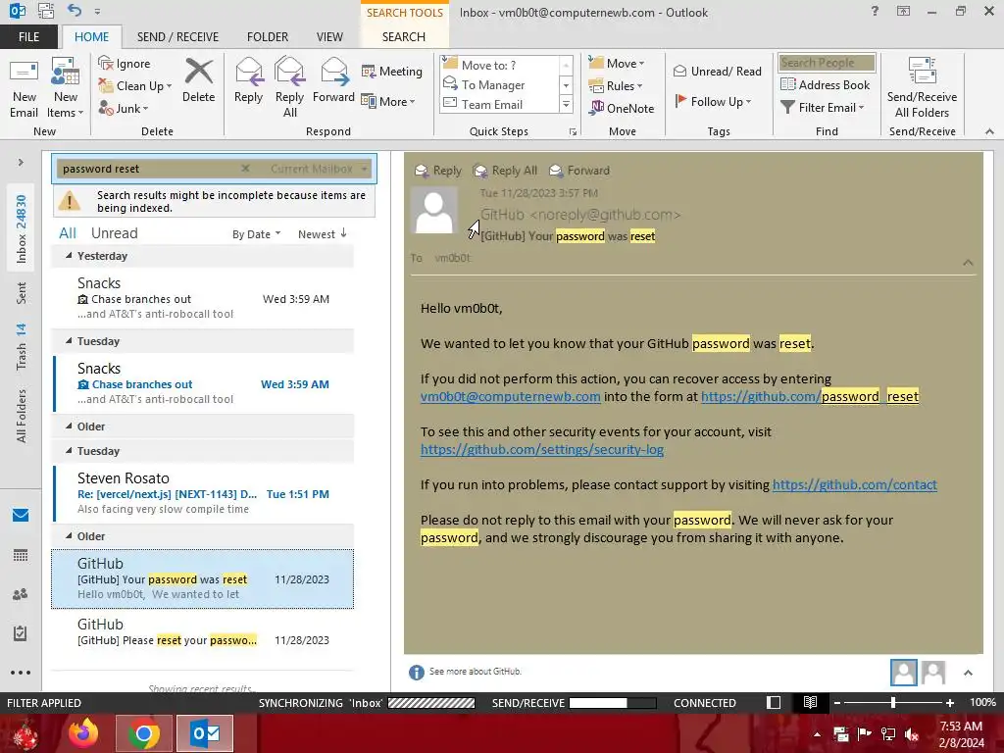Create a New Email
This screenshot has height=753, width=1004.
pyautogui.click(x=24, y=87)
